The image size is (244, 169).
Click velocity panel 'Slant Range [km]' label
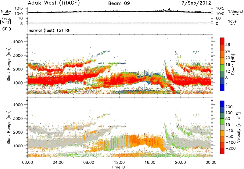9,127
